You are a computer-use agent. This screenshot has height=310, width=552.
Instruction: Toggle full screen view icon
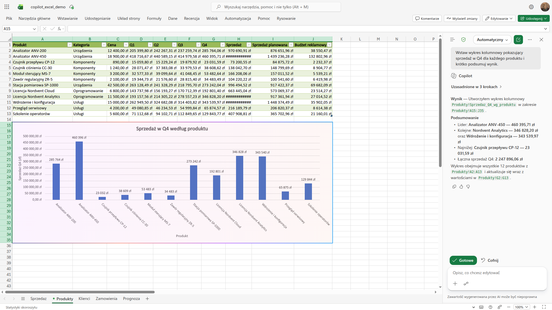[x=544, y=307]
